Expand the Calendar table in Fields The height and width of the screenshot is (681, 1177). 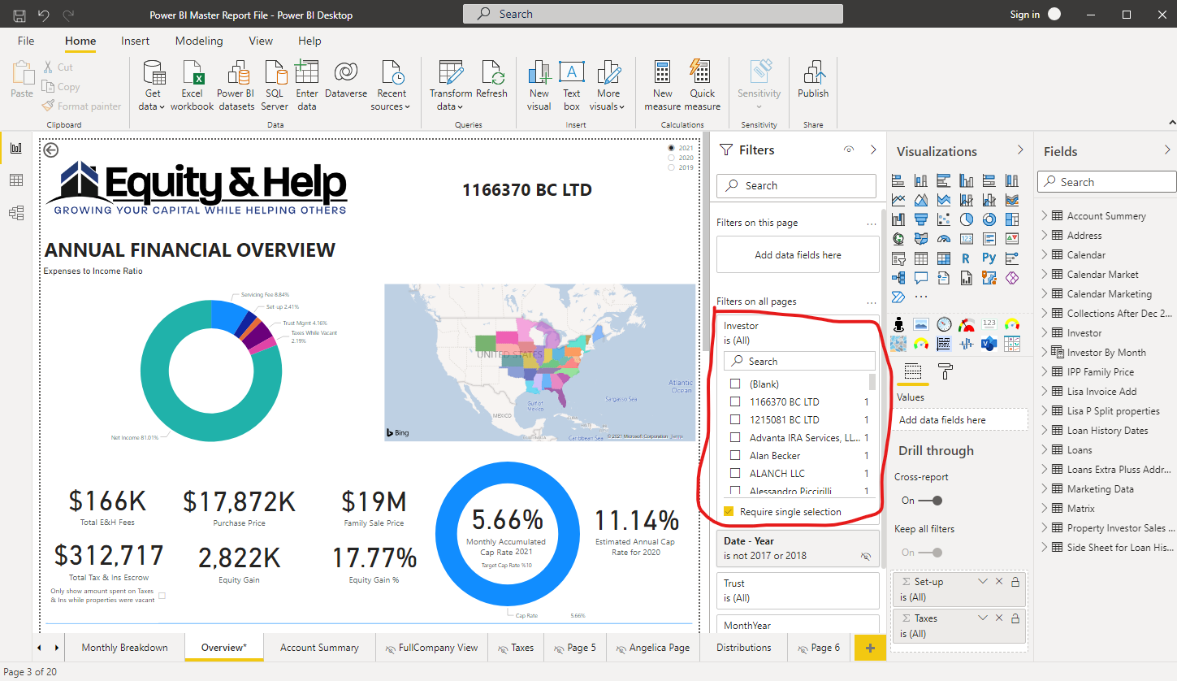pyautogui.click(x=1045, y=255)
